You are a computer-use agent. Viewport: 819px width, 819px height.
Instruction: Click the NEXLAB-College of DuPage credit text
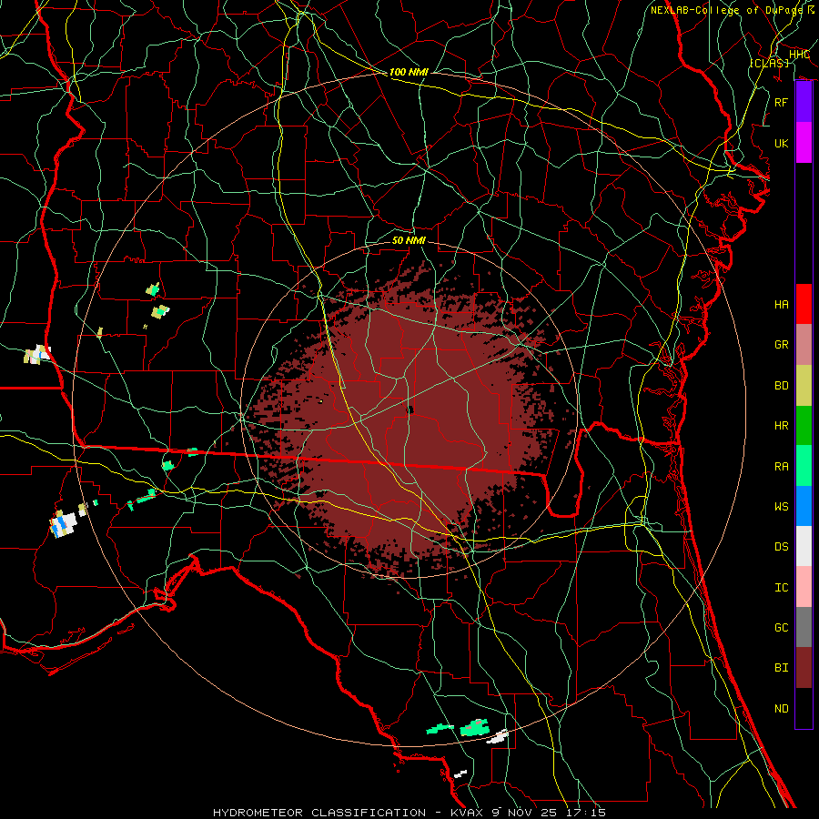tap(728, 10)
